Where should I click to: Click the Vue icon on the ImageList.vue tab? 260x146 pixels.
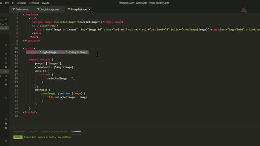point(69,9)
